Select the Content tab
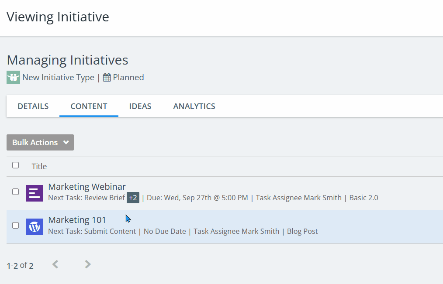443x284 pixels. point(89,106)
